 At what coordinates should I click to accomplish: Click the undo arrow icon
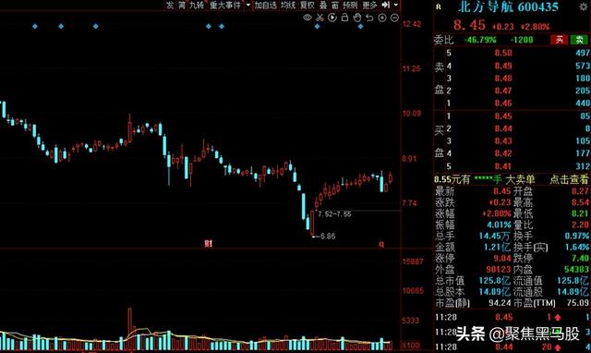369,18
